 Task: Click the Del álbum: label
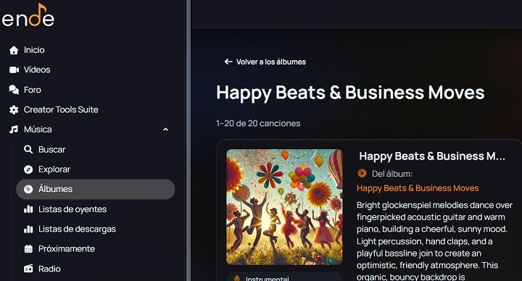pyautogui.click(x=392, y=174)
